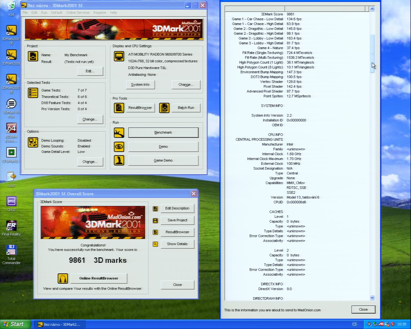Screen dimensions: 411x329
Task: Open the AIDA64 Extreme desktop shortcut
Action: pyautogui.click(x=11, y=129)
